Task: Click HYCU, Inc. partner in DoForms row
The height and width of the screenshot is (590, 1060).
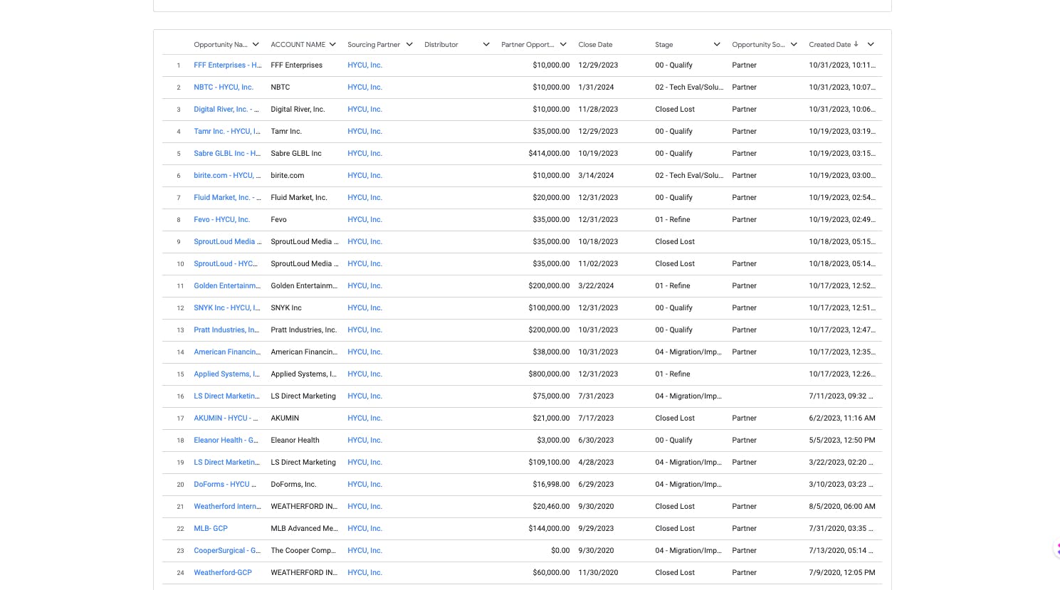Action: (x=364, y=484)
